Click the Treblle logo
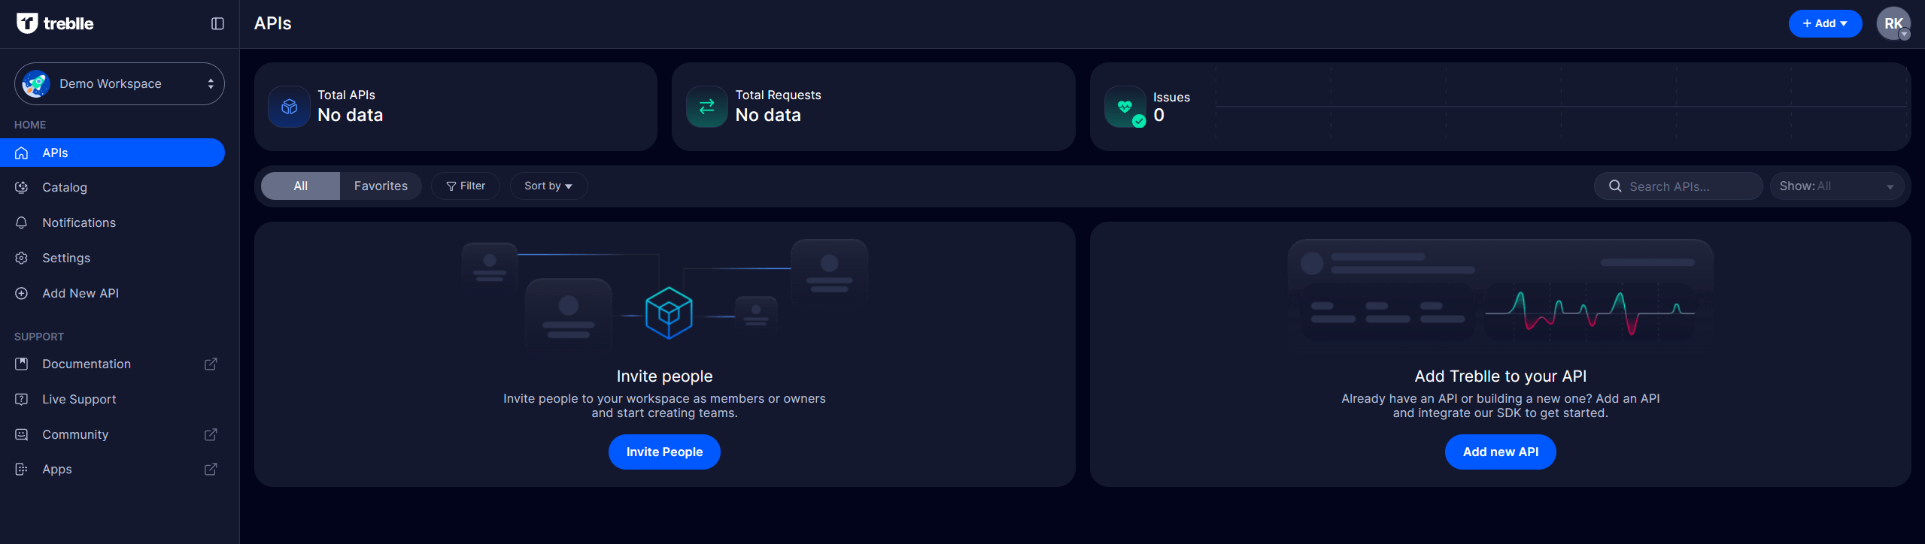 (55, 23)
